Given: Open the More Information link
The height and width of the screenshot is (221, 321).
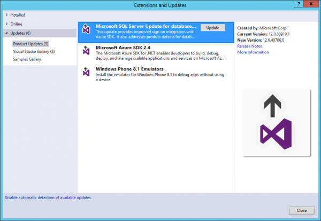Looking at the screenshot, I should point(253,52).
